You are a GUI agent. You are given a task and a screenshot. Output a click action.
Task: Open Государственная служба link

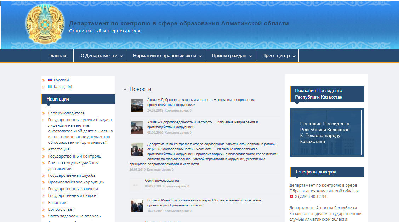click(72, 175)
